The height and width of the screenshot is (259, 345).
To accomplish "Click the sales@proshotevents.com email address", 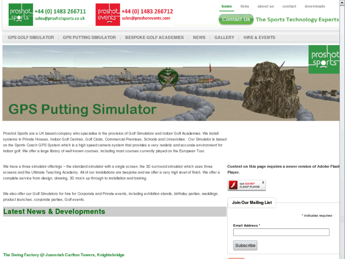I will pos(146,18).
